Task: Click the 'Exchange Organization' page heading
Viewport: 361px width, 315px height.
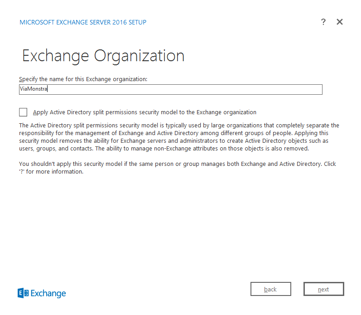Action: (x=103, y=56)
